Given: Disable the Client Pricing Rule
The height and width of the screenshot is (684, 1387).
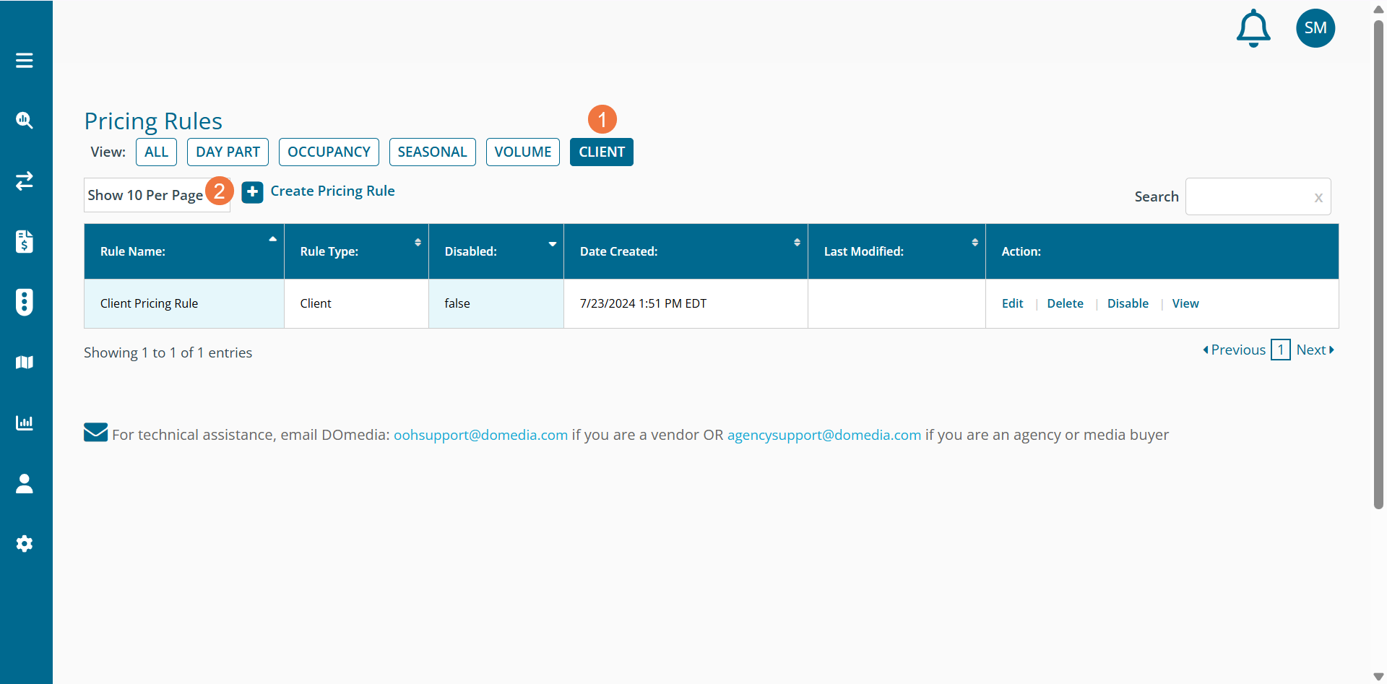Looking at the screenshot, I should pyautogui.click(x=1127, y=303).
